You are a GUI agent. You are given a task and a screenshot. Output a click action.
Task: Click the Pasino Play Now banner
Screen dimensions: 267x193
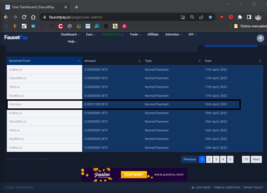coord(134,175)
